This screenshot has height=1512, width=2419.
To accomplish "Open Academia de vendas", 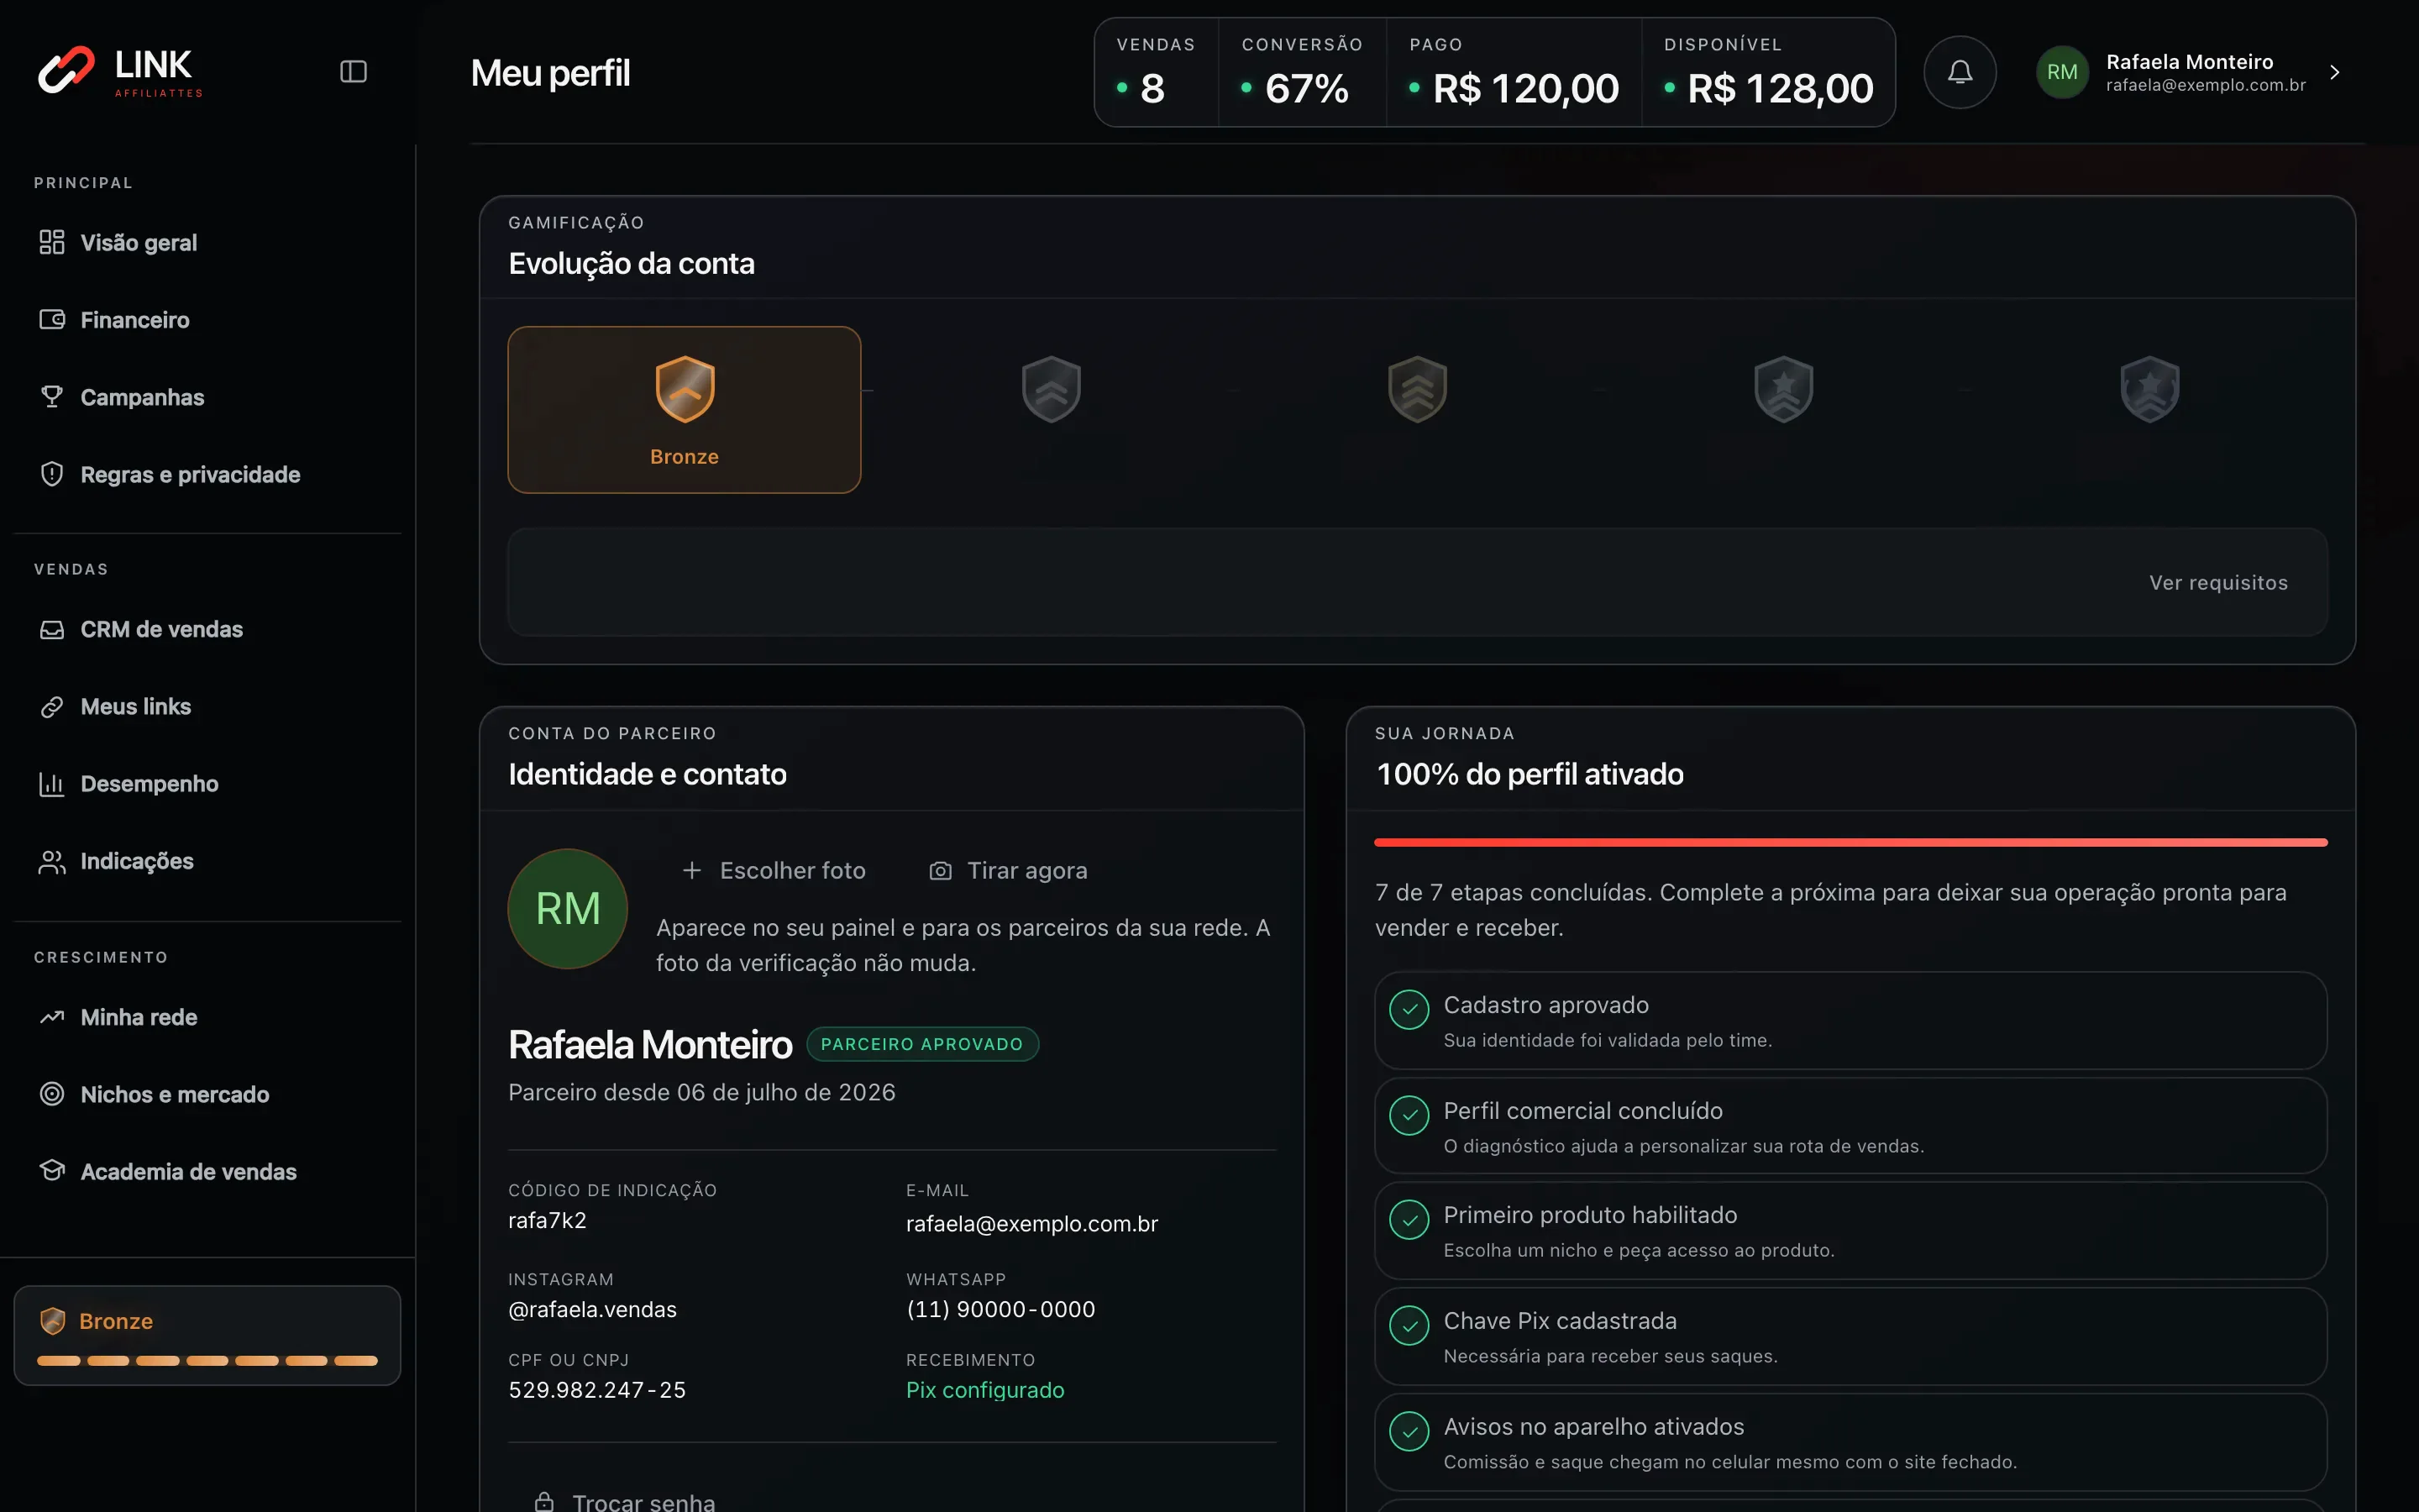I will 207,1171.
